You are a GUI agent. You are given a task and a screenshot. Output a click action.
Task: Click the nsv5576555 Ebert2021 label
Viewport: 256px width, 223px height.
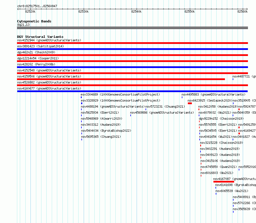tap(218, 125)
